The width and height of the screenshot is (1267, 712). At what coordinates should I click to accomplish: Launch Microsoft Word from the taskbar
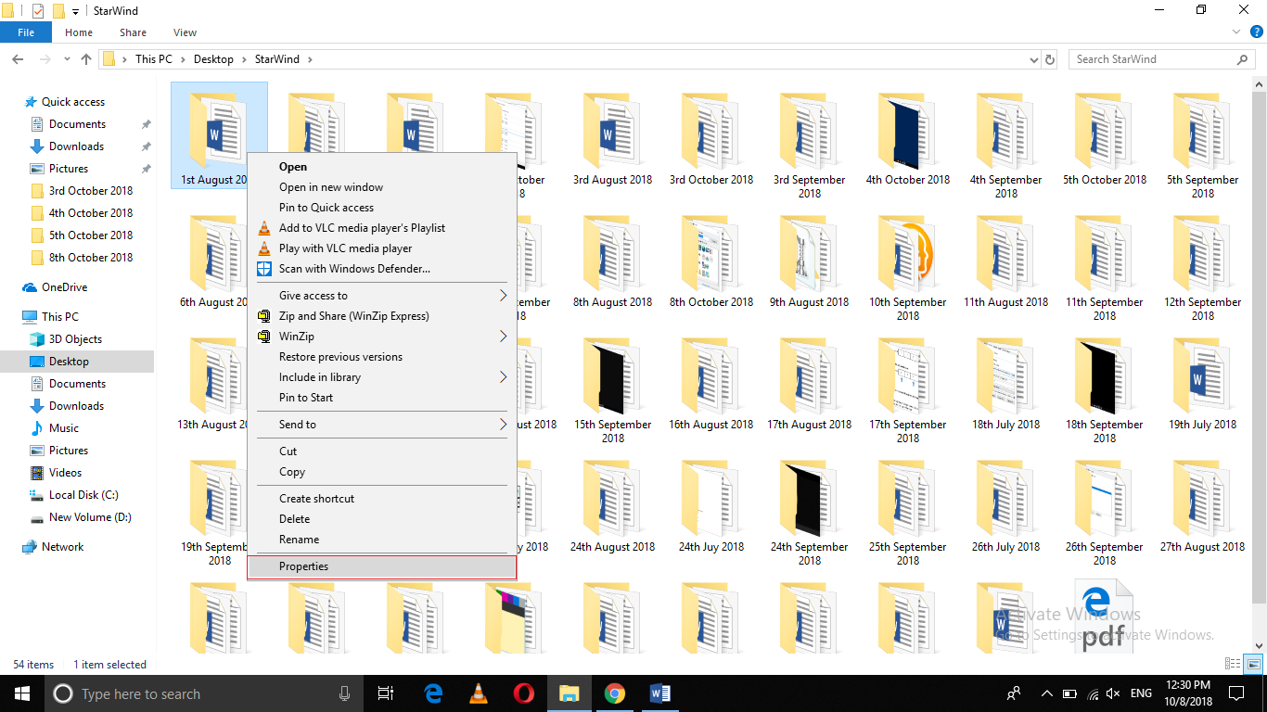660,693
